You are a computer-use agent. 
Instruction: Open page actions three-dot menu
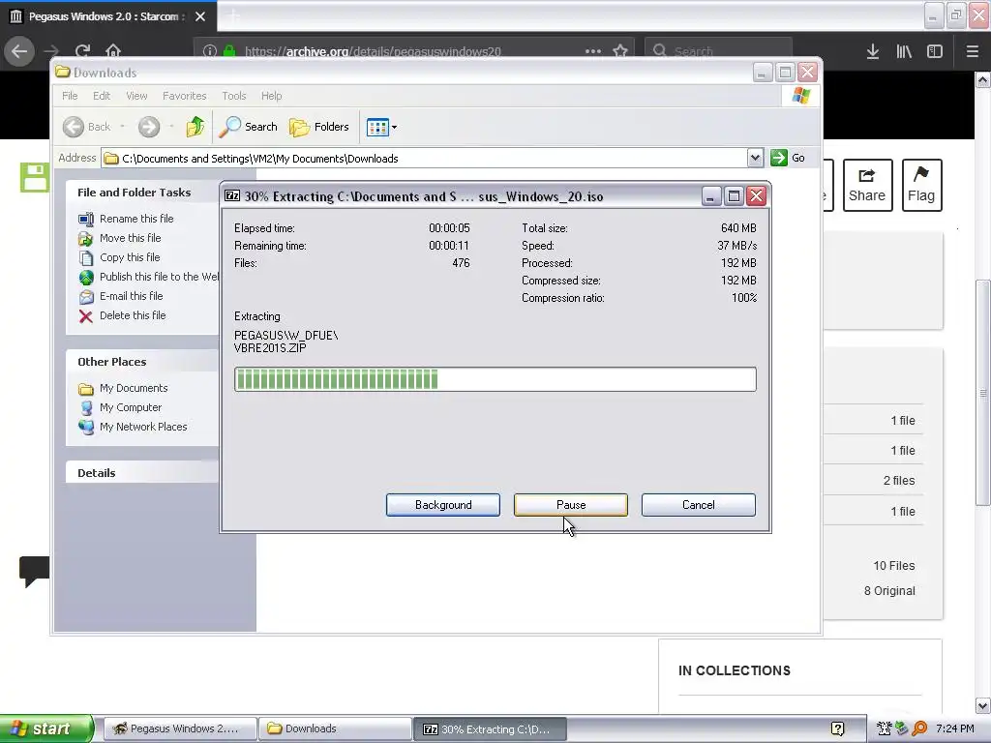click(593, 51)
